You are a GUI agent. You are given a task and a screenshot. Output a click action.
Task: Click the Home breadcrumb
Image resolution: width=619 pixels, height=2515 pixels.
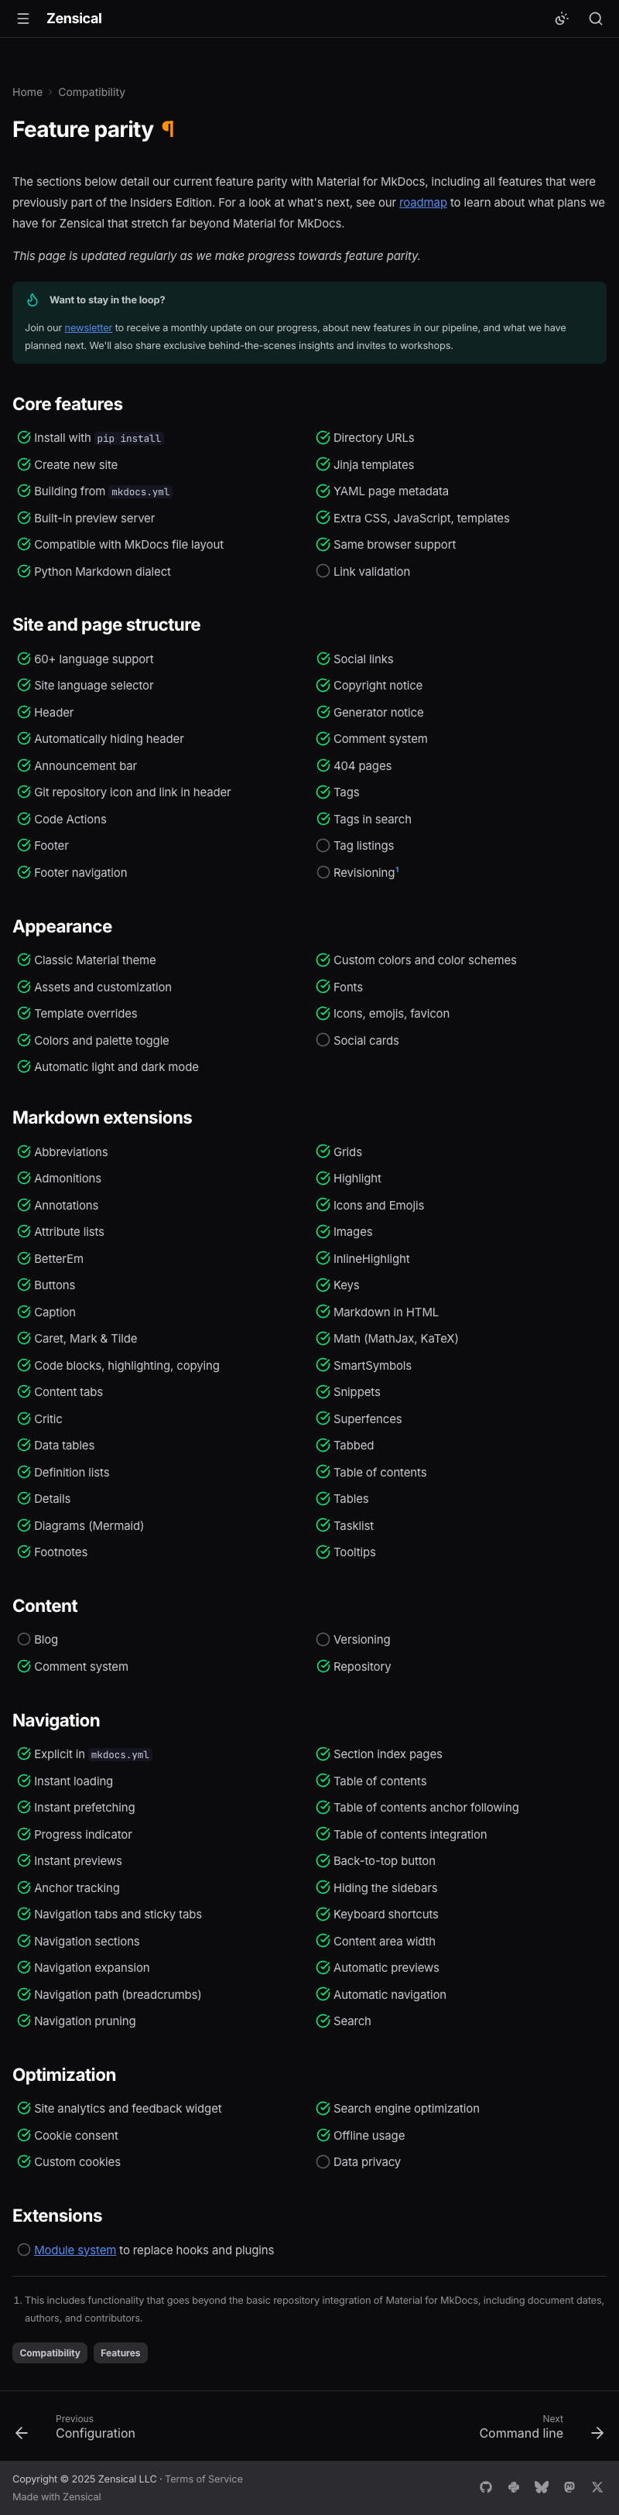tap(27, 92)
